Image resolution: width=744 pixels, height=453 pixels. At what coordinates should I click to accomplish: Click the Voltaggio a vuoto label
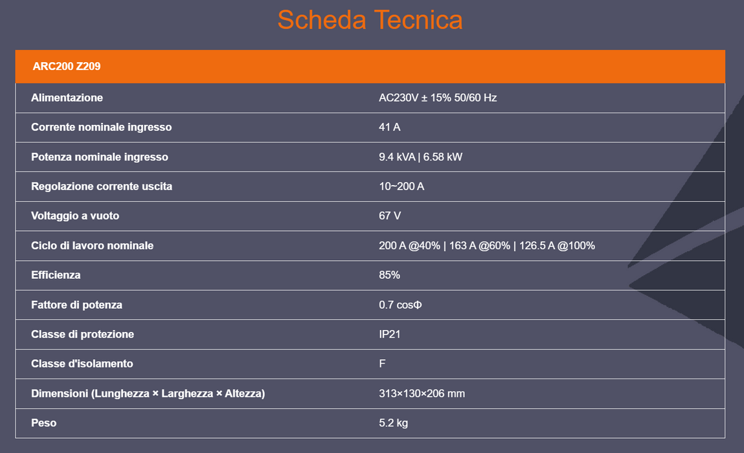point(75,216)
